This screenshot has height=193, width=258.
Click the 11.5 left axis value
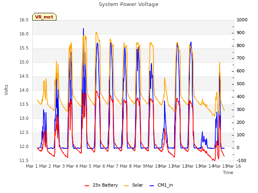[24, 160]
